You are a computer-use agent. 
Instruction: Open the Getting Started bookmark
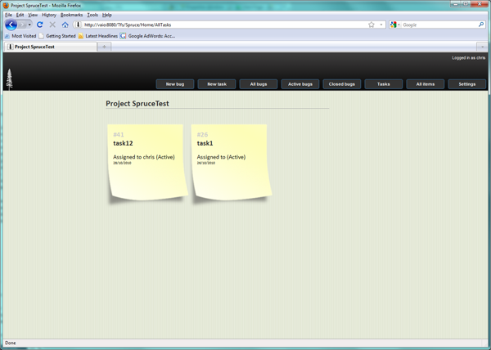(57, 36)
